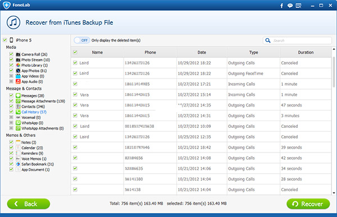Select the green Messages icon
Image resolution: width=337 pixels, height=217 pixels.
click(18, 95)
